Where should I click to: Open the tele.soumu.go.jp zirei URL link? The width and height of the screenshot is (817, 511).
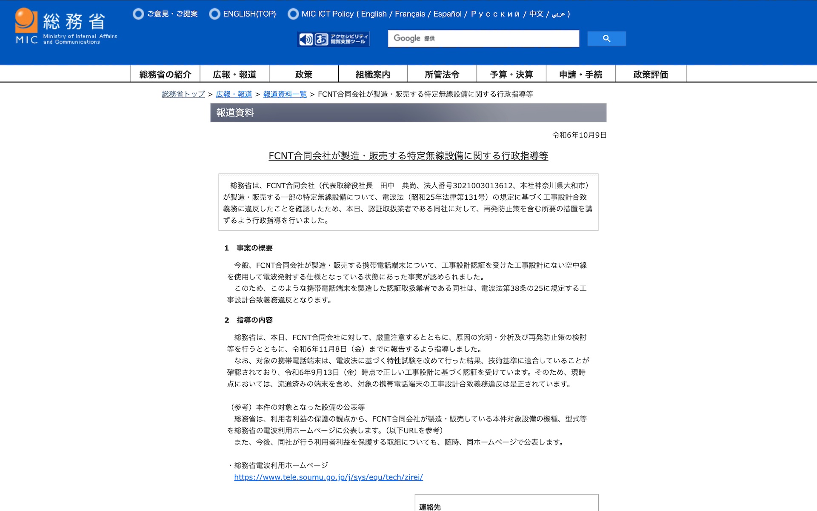pyautogui.click(x=328, y=477)
